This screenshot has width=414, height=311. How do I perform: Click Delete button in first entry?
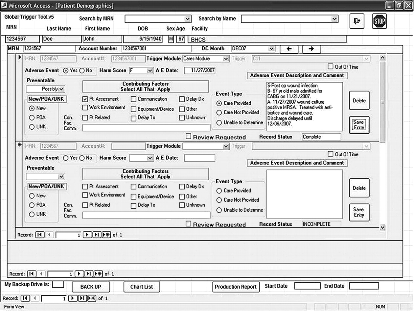pyautogui.click(x=359, y=101)
